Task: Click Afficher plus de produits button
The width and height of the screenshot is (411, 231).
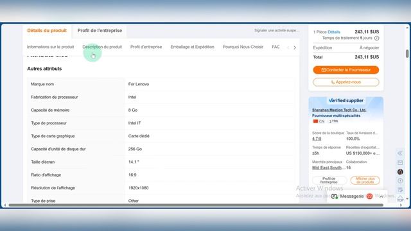Action: [x=365, y=180]
